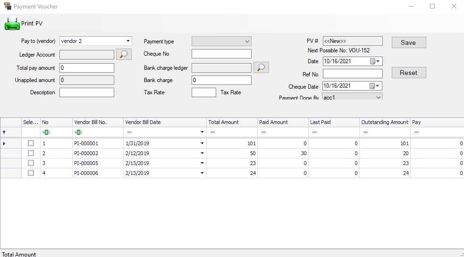Click the Print PV printer icon
Viewport: 464px width, 257px height.
tap(12, 23)
